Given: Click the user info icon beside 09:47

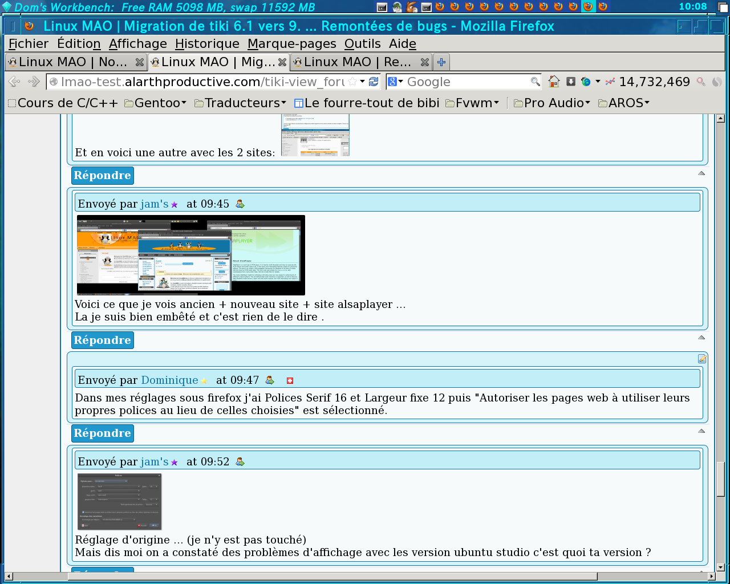Looking at the screenshot, I should pos(270,380).
